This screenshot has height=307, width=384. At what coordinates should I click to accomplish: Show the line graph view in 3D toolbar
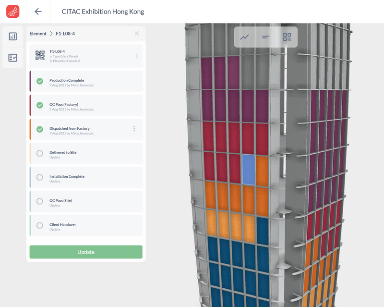tap(244, 37)
